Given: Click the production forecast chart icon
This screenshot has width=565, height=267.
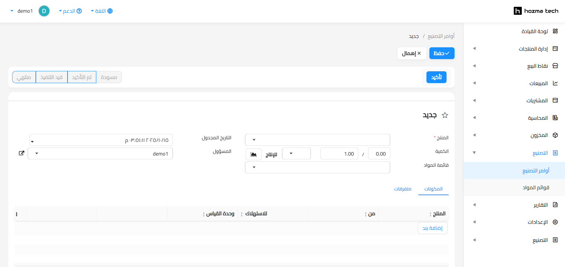Looking at the screenshot, I should click(x=254, y=154).
